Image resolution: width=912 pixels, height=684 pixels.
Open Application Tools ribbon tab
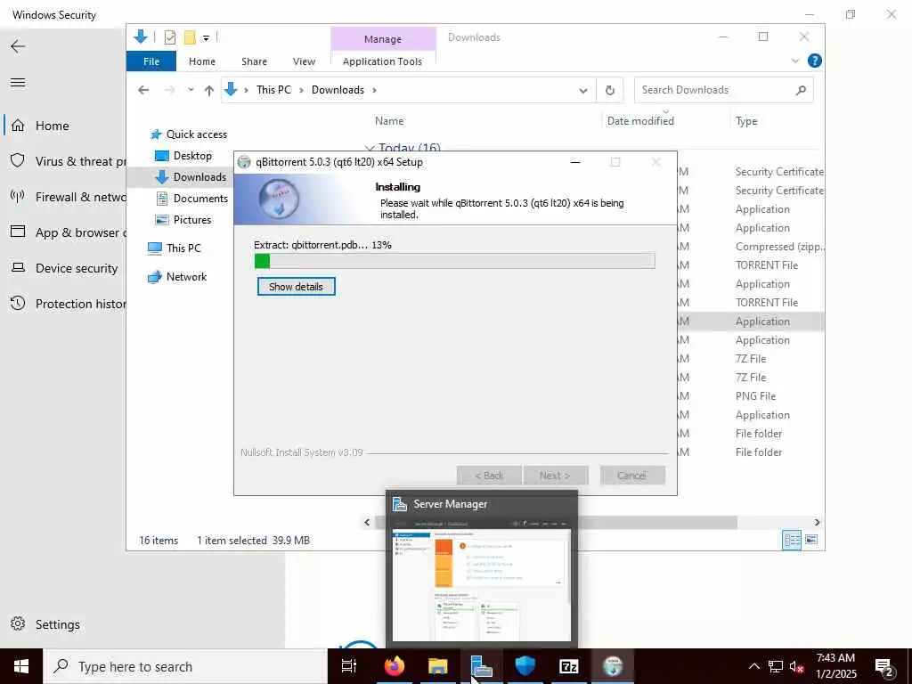tap(382, 61)
